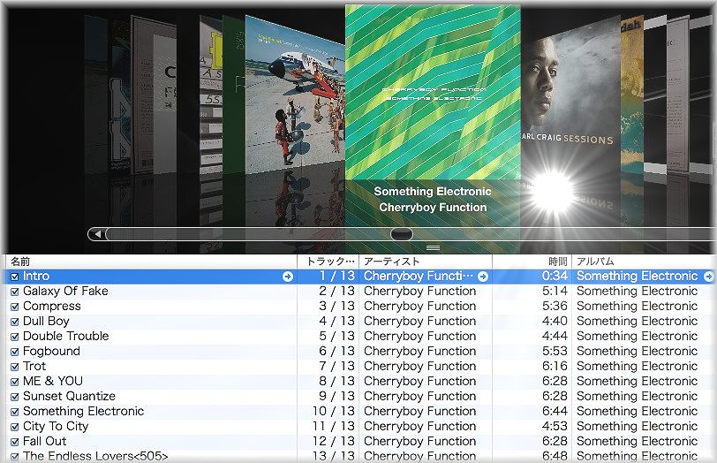
Task: Select the airplane photo album cover
Action: 295,96
